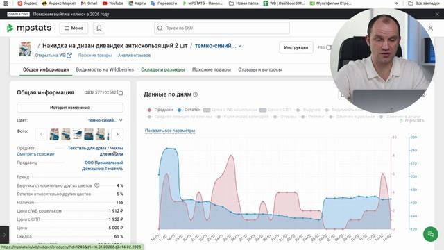Click info icon beside Выручка относительно других цветов
The height and width of the screenshot is (250, 444).
click(x=97, y=185)
